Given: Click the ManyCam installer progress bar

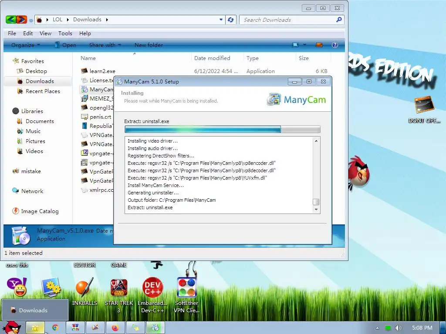Looking at the screenshot, I should [x=223, y=130].
